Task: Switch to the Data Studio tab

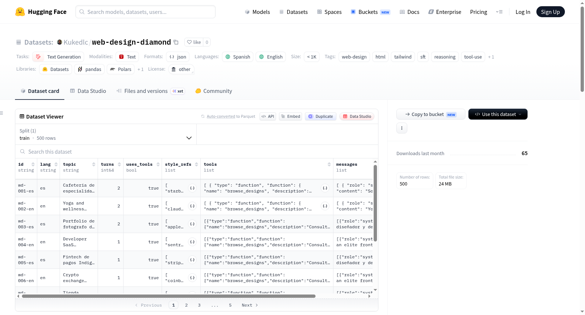Action: point(88,91)
